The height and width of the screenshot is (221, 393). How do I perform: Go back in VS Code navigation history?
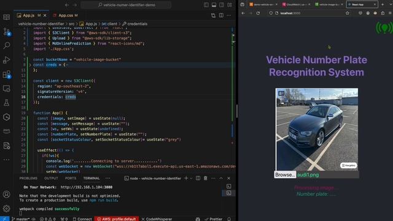click(x=67, y=5)
